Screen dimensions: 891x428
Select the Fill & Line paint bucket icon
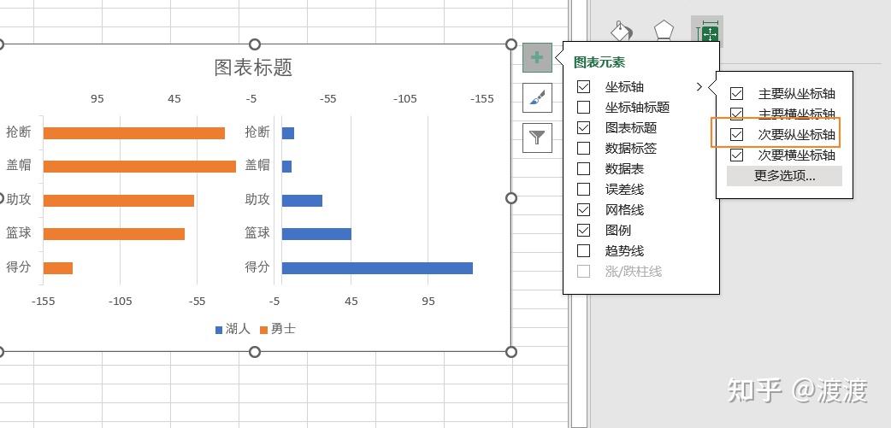click(622, 32)
